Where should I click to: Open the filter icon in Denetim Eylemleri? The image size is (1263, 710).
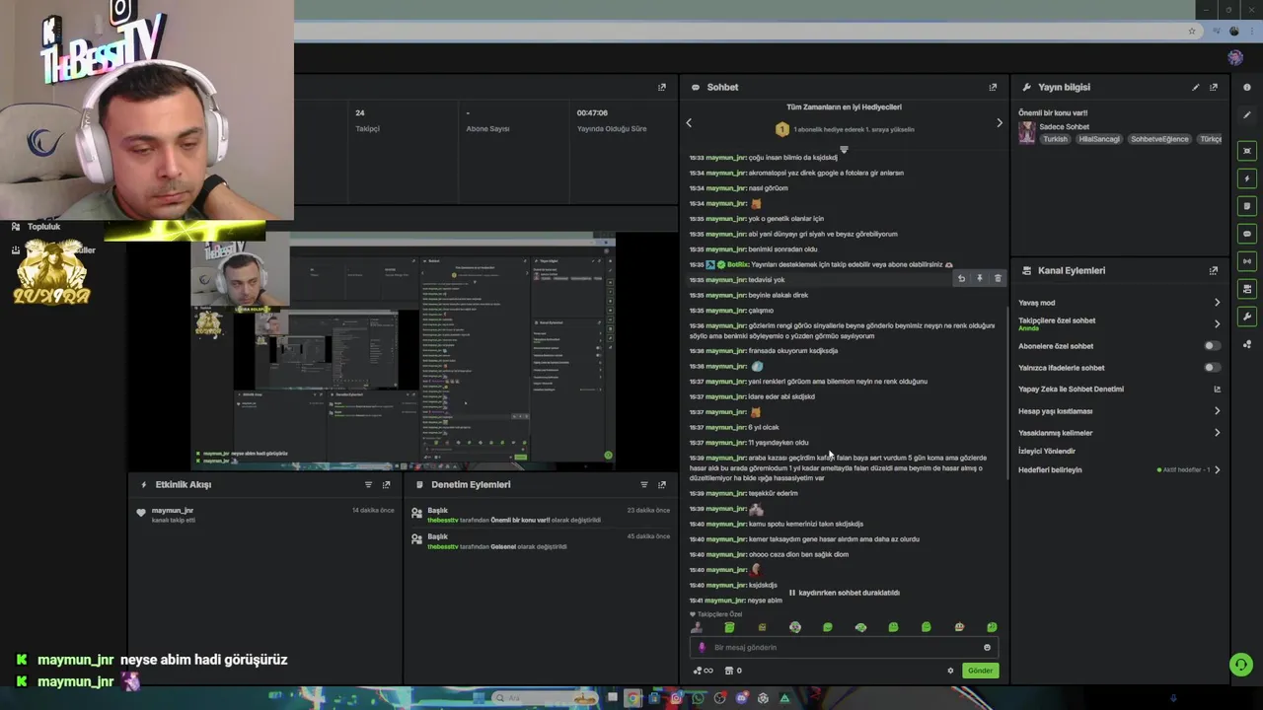tap(644, 484)
